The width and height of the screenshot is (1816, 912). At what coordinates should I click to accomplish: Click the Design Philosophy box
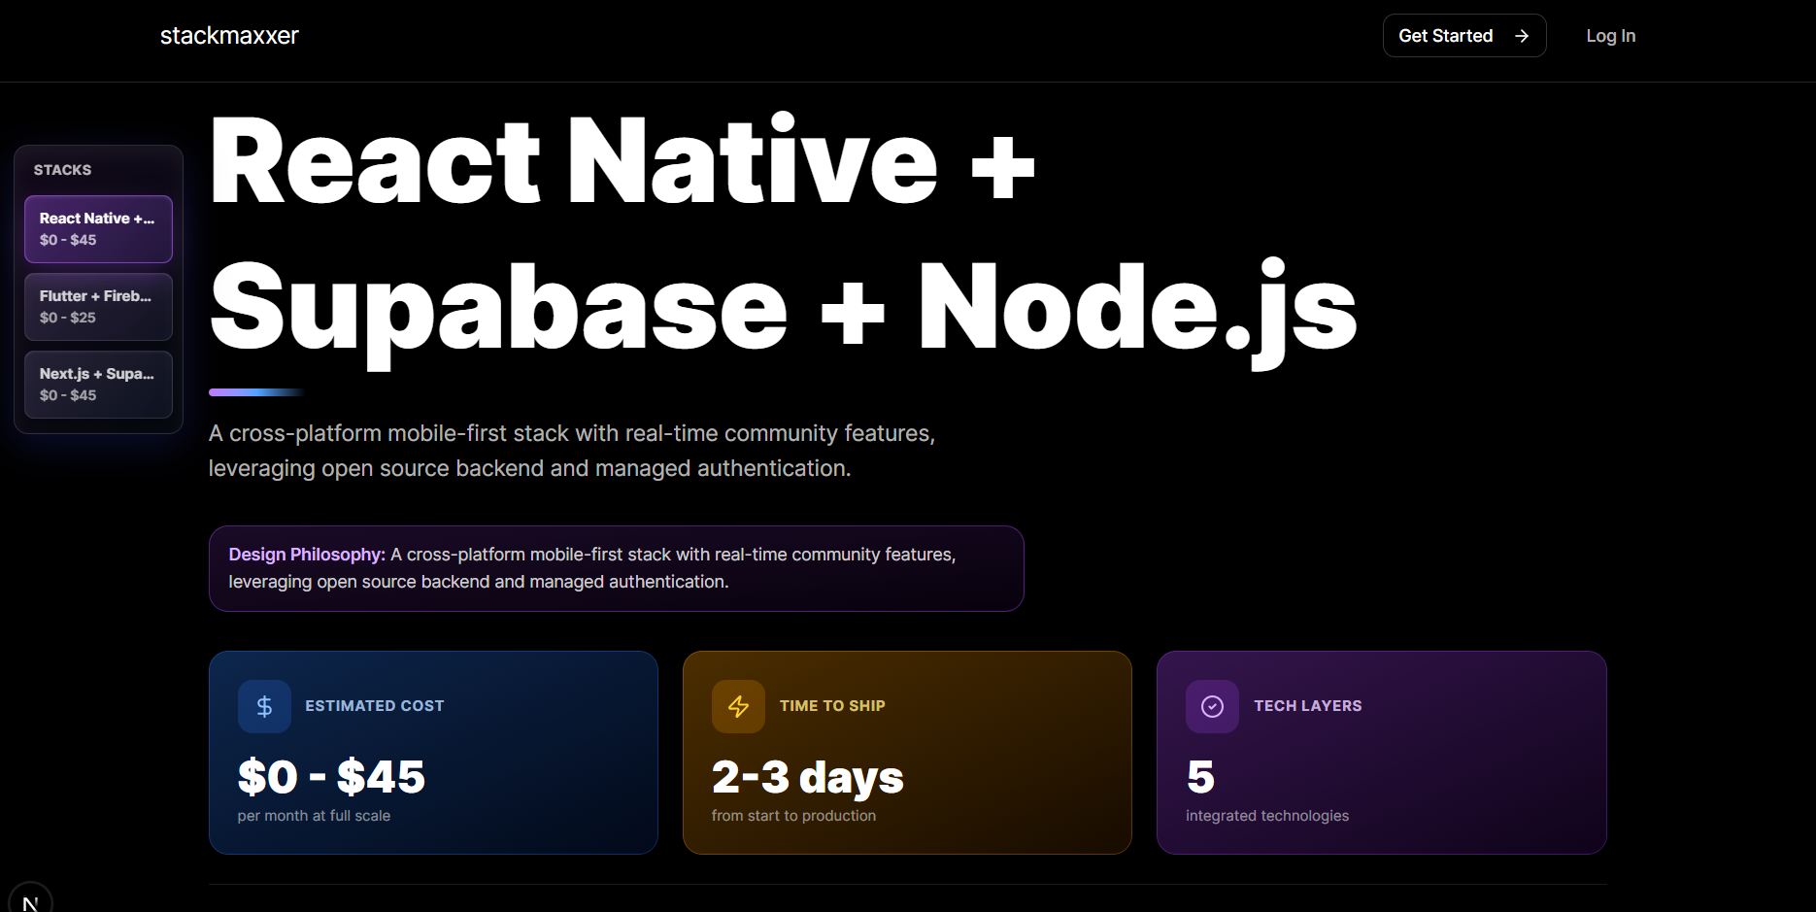pos(616,568)
